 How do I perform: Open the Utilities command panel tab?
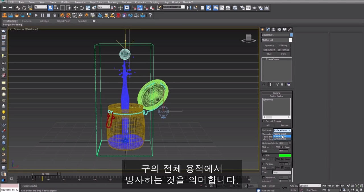(x=290, y=30)
